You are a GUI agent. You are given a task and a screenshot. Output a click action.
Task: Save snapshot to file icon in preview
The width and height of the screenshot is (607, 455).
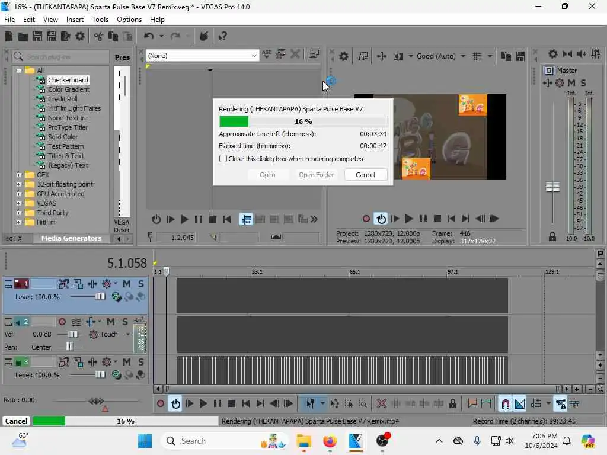point(520,56)
